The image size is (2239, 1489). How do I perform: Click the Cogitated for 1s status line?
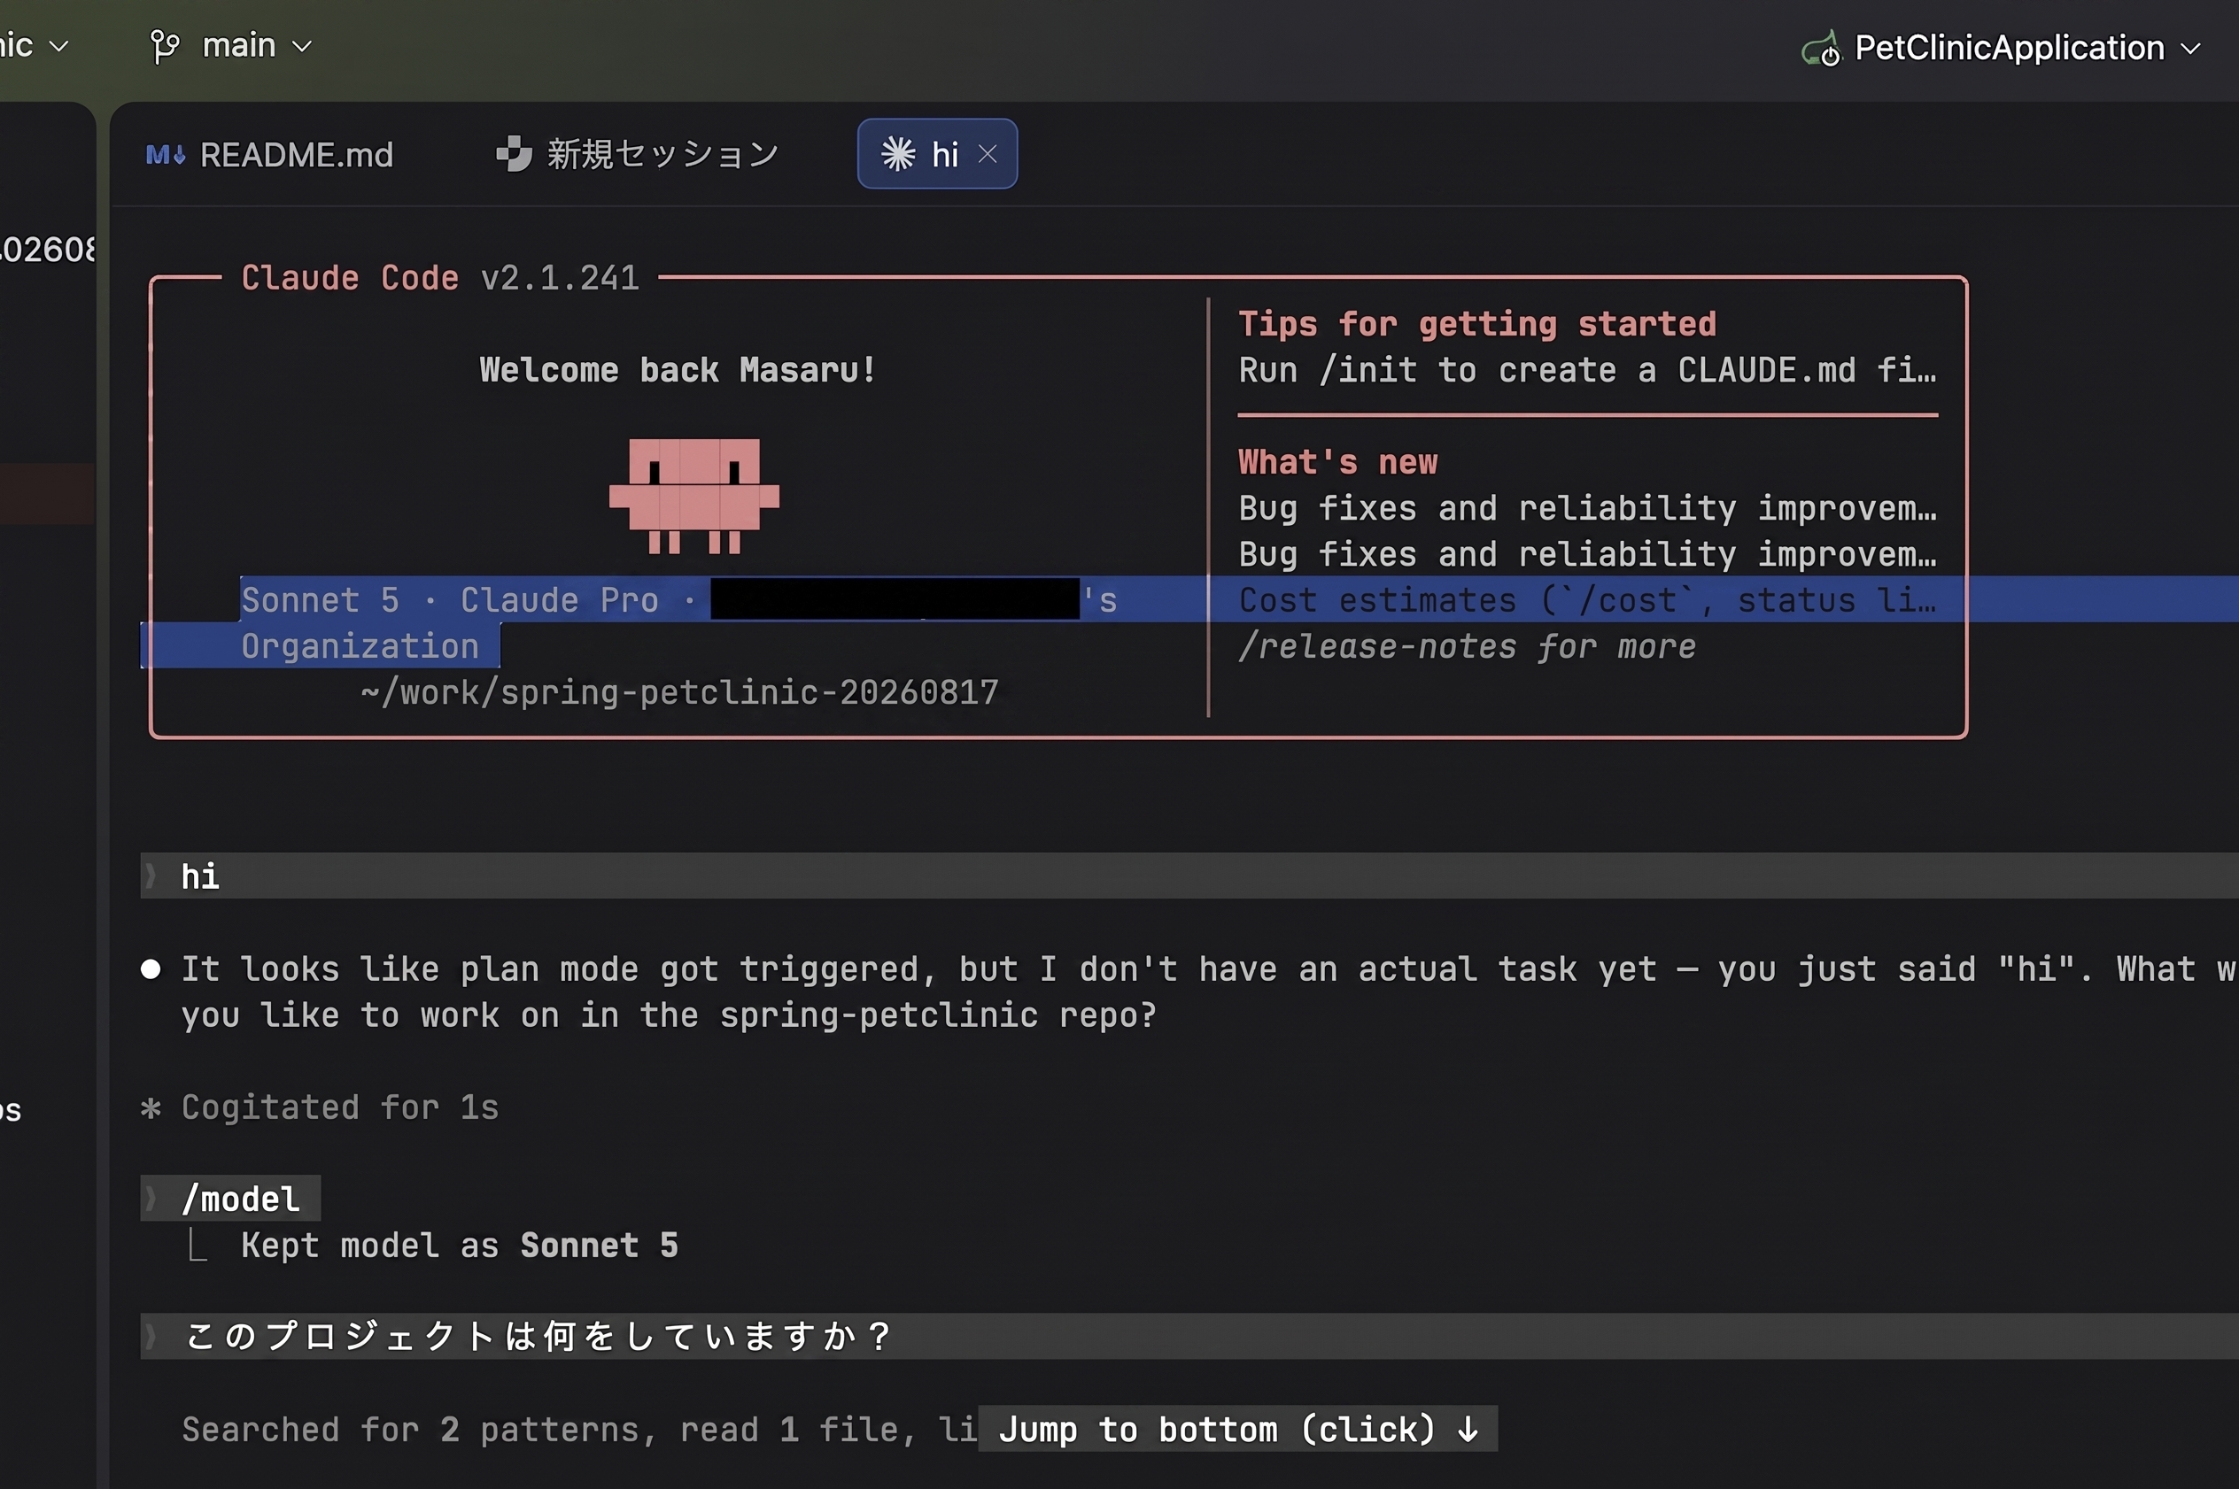click(x=320, y=1107)
